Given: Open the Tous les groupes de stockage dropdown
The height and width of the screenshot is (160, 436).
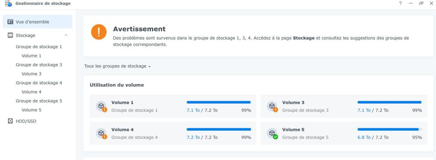Looking at the screenshot, I should coord(117,66).
